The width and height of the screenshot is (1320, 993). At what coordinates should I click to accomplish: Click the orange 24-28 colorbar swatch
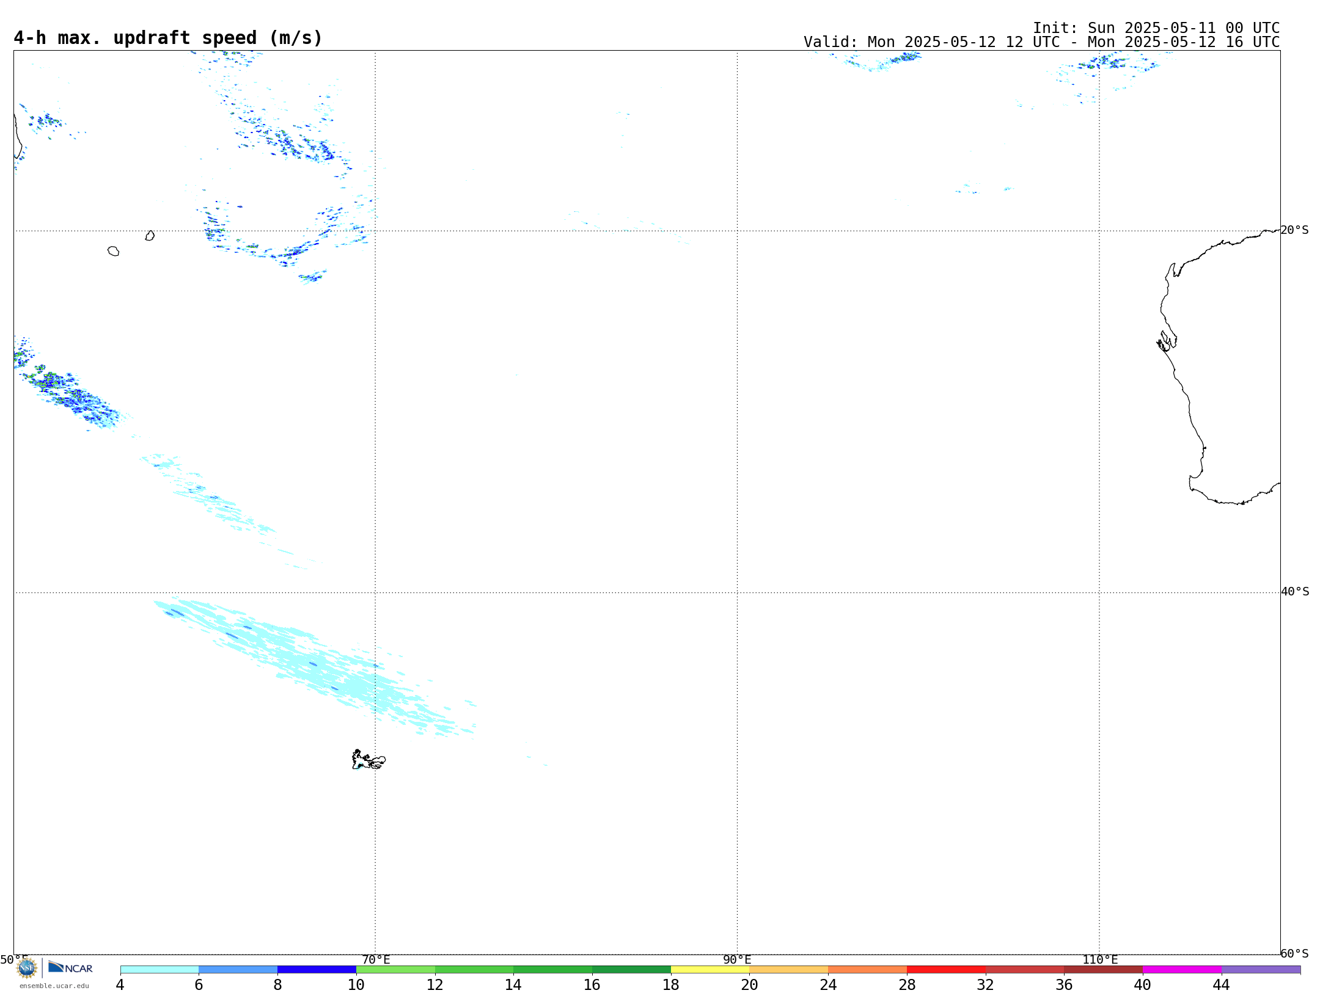click(x=867, y=970)
